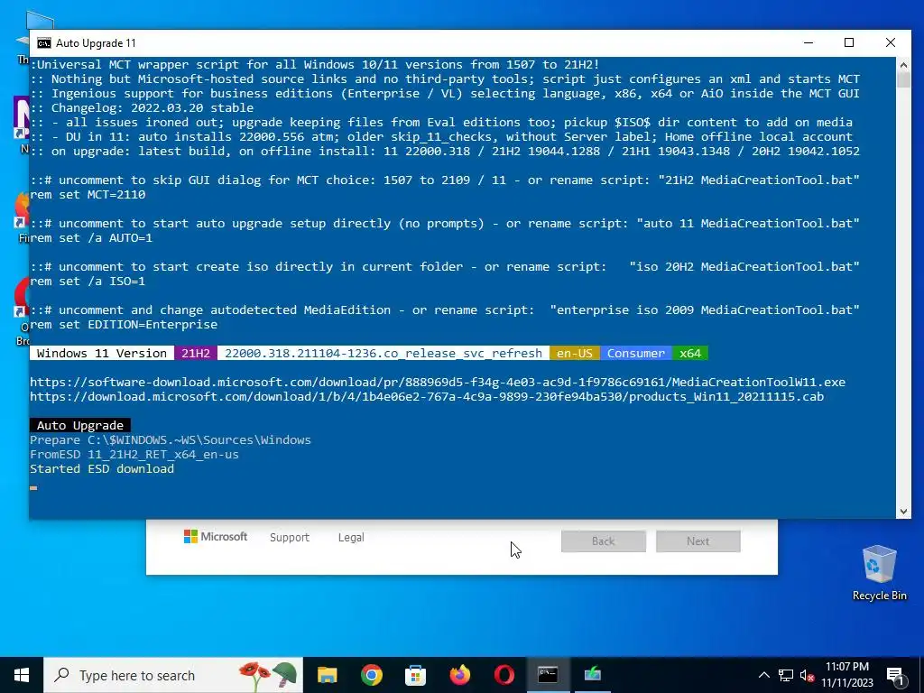The height and width of the screenshot is (693, 924).
Task: Click the Consumer edition label
Action: click(636, 353)
